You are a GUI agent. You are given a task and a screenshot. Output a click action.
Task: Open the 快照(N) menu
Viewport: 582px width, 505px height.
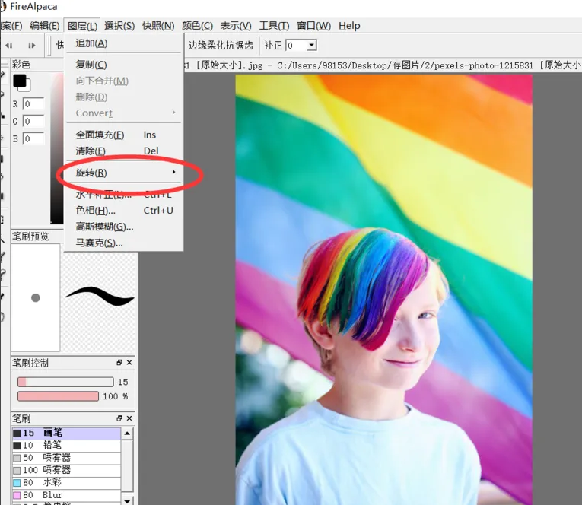click(x=158, y=26)
